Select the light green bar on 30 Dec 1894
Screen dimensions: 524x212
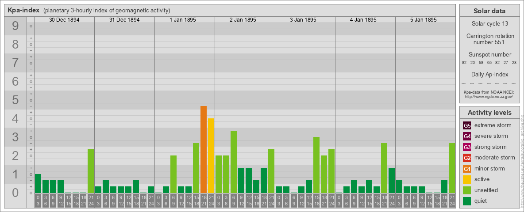91,171
